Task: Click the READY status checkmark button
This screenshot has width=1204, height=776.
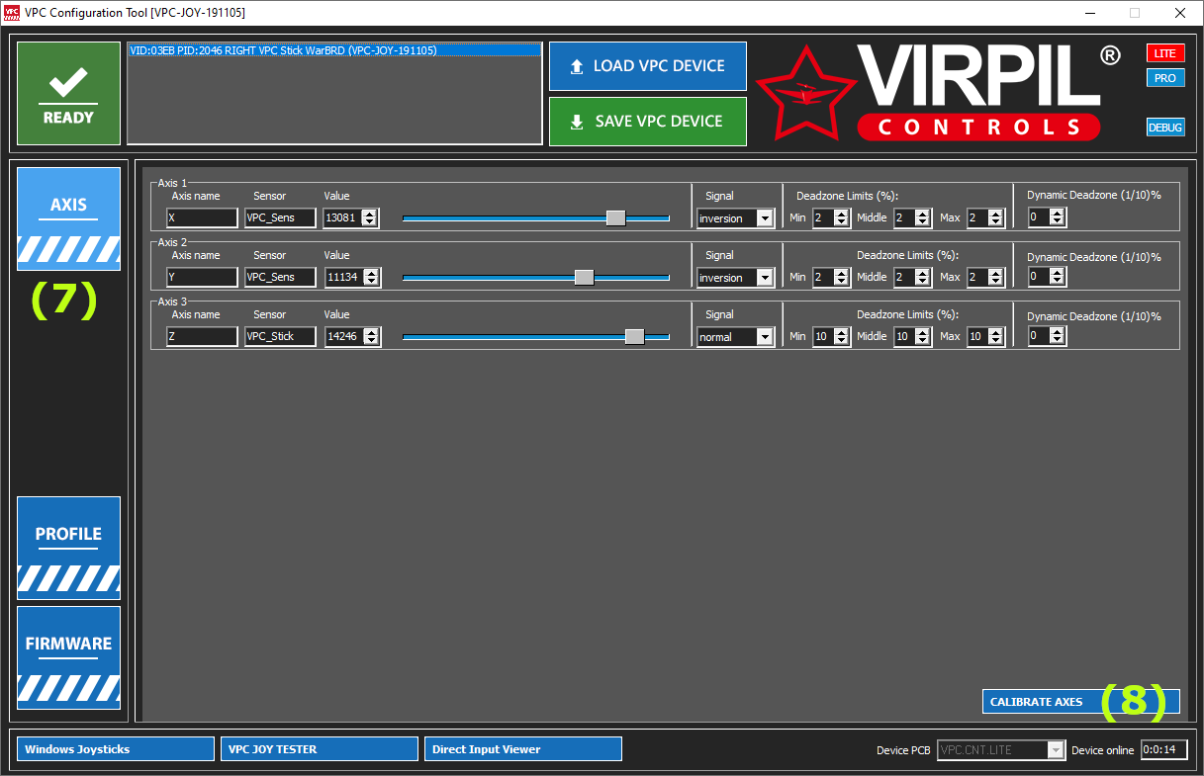Action: pos(68,94)
